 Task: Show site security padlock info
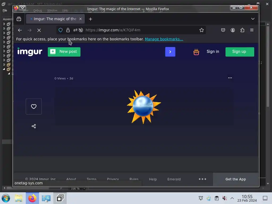pyautogui.click(x=68, y=30)
